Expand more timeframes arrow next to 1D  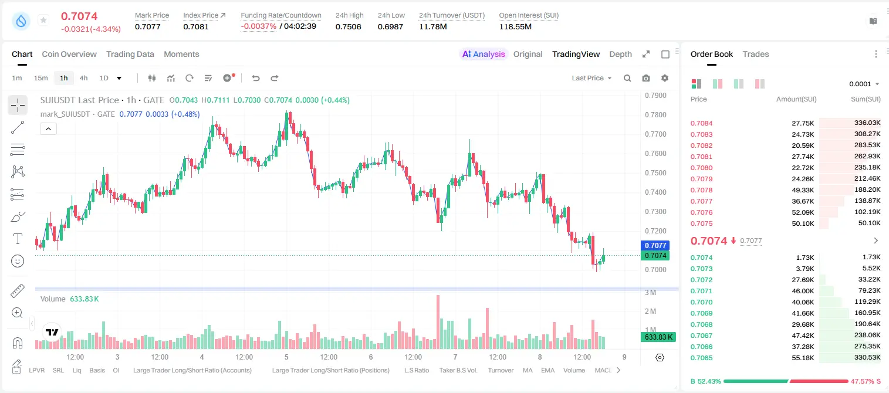pos(119,78)
